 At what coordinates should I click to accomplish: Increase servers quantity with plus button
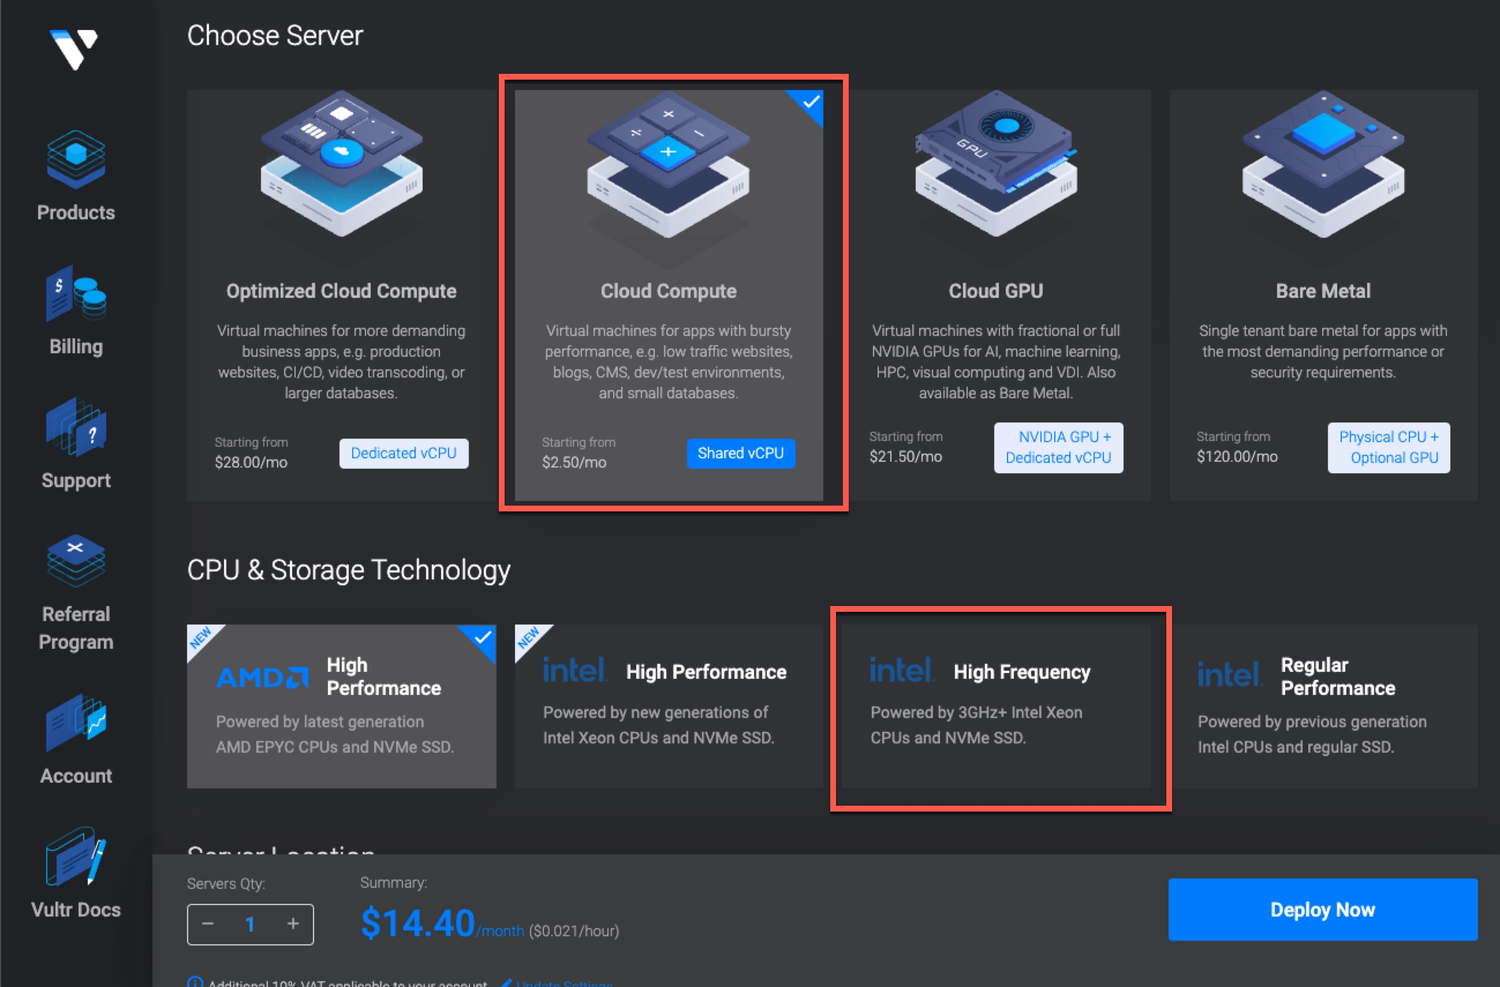click(293, 924)
